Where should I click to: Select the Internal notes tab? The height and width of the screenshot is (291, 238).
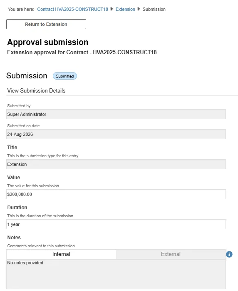tap(61, 254)
